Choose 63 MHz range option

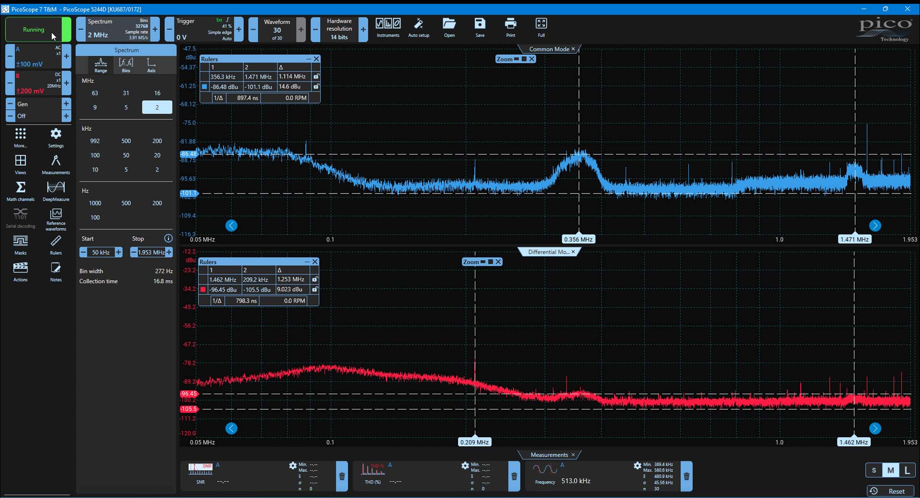click(x=95, y=93)
